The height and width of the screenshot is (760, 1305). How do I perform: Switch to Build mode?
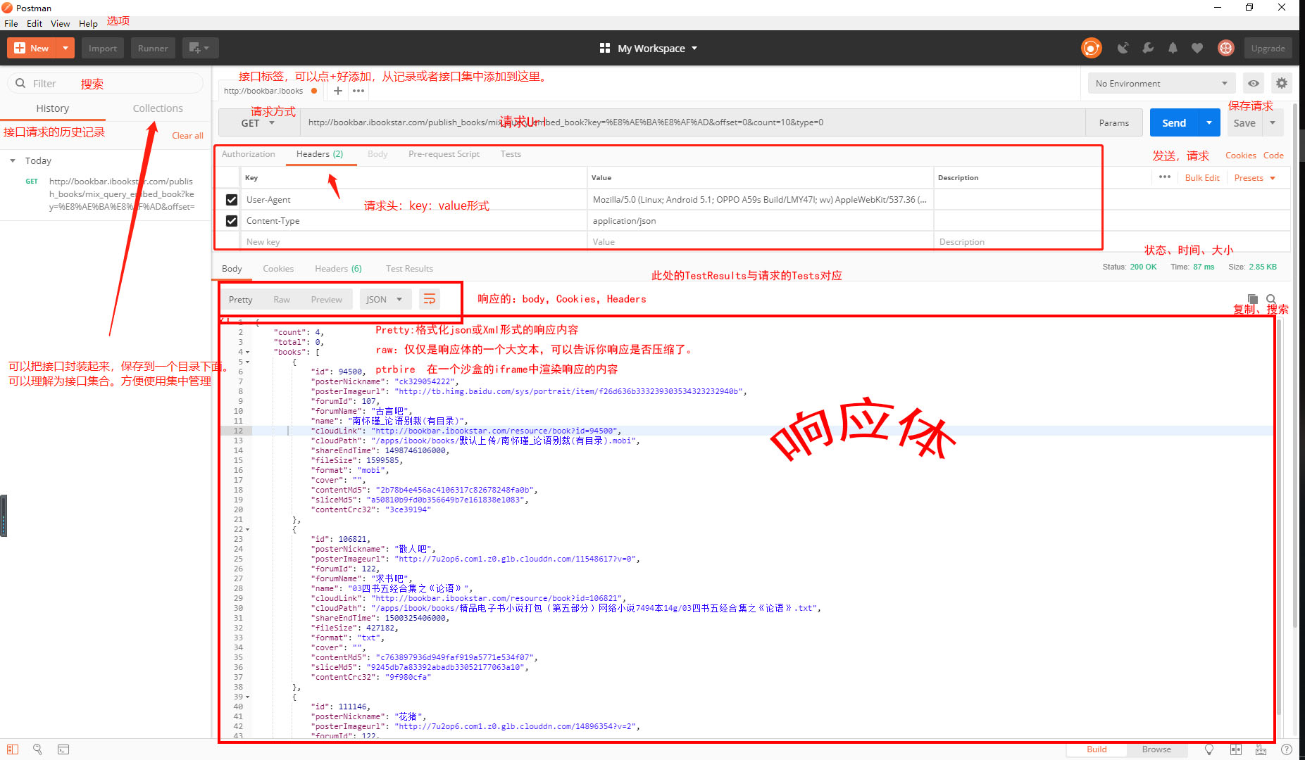[x=1097, y=749]
